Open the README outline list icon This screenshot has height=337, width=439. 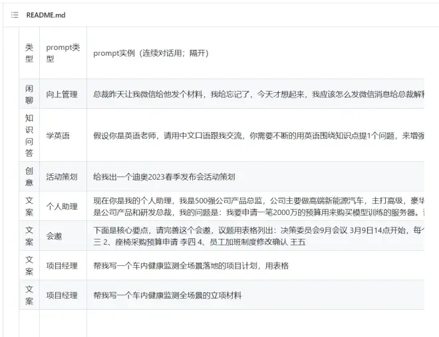pos(15,15)
